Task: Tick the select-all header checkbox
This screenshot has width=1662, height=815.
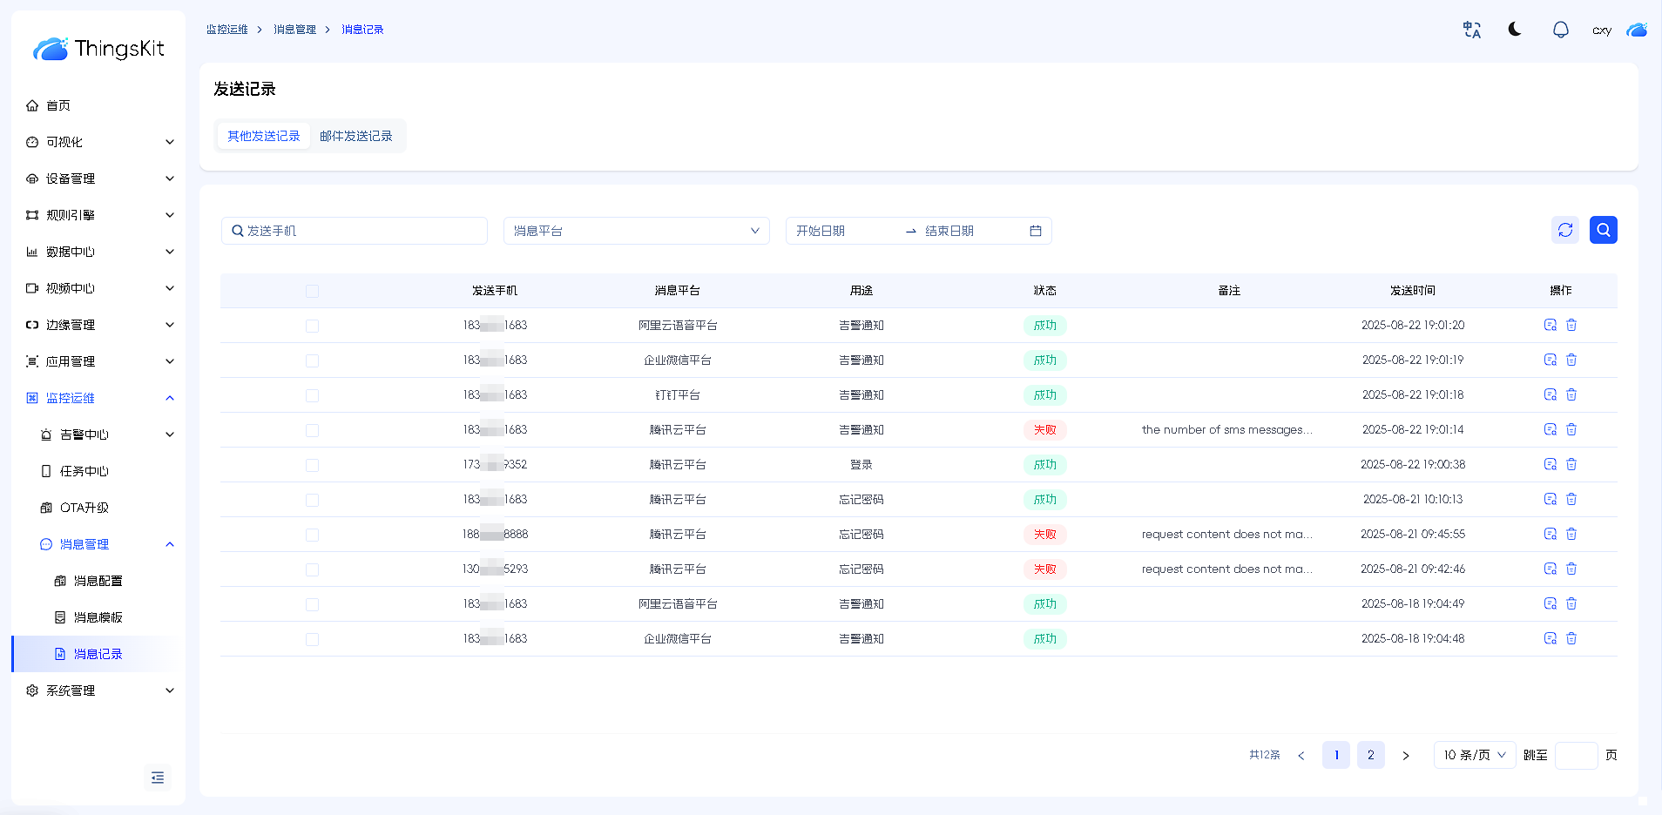Action: pos(312,291)
